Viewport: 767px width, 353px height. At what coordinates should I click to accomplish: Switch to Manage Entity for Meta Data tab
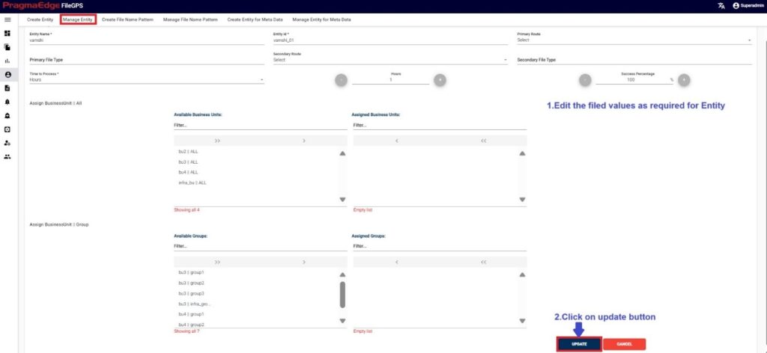(321, 19)
